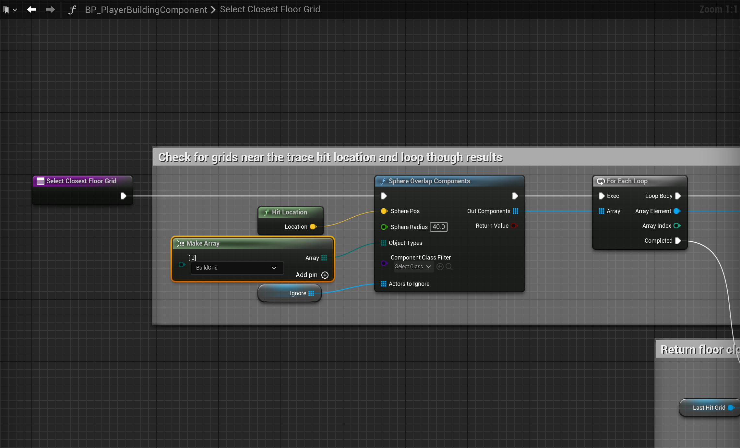The width and height of the screenshot is (740, 448).
Task: Click the Array Index green pin
Action: pos(677,226)
